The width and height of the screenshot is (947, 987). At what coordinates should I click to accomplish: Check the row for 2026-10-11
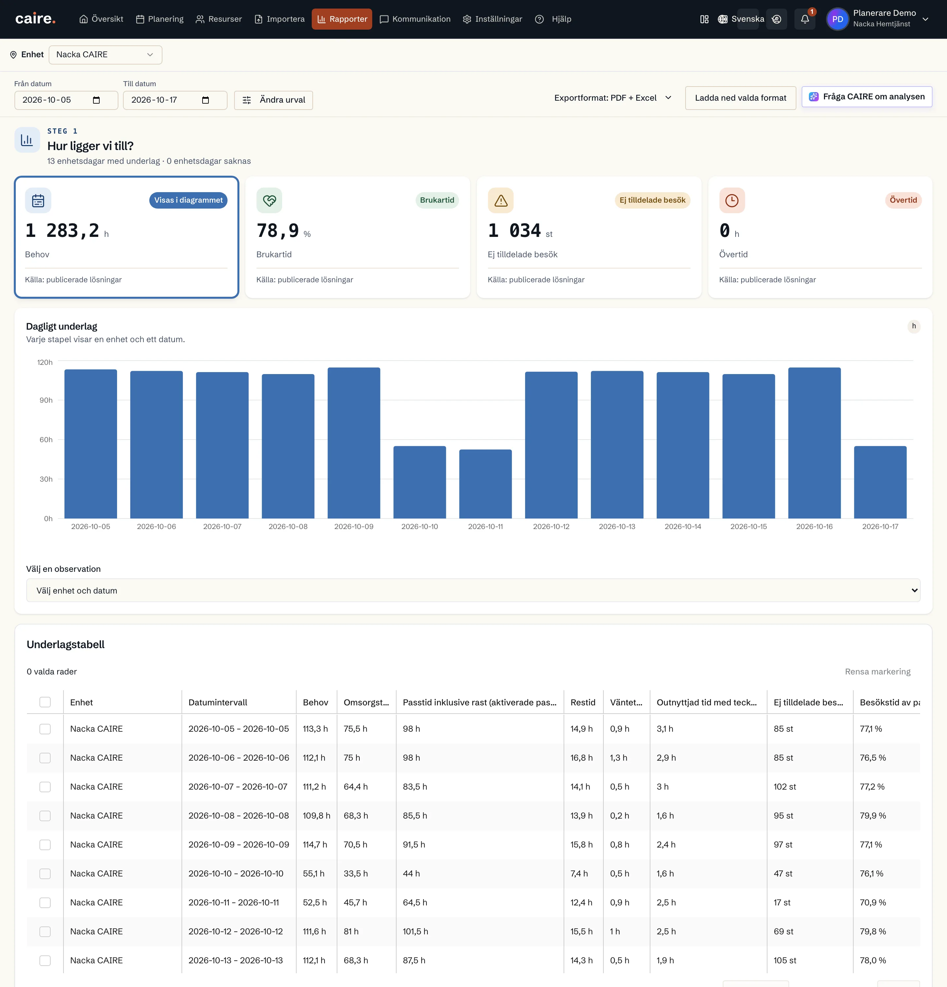pos(45,902)
